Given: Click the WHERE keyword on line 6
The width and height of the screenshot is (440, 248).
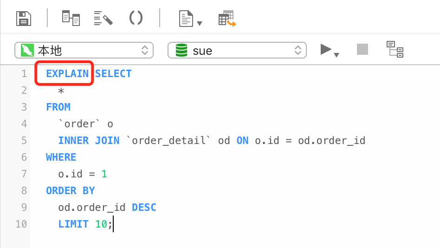Looking at the screenshot, I should click(x=61, y=157).
